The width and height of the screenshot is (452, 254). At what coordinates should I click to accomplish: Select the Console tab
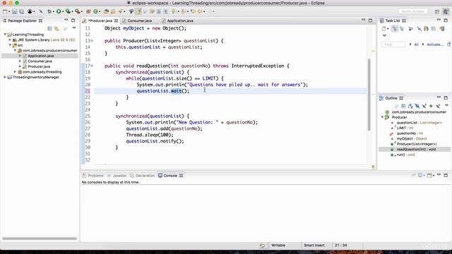pyautogui.click(x=170, y=176)
